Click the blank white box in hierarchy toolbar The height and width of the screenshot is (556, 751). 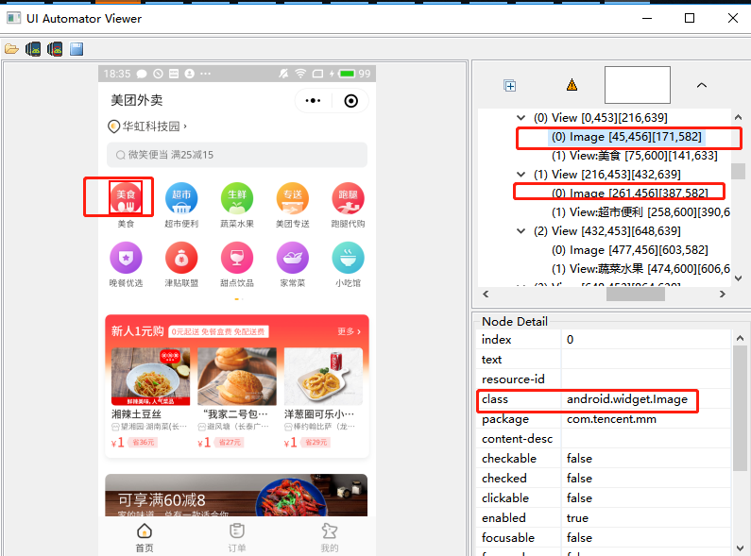pyautogui.click(x=638, y=85)
